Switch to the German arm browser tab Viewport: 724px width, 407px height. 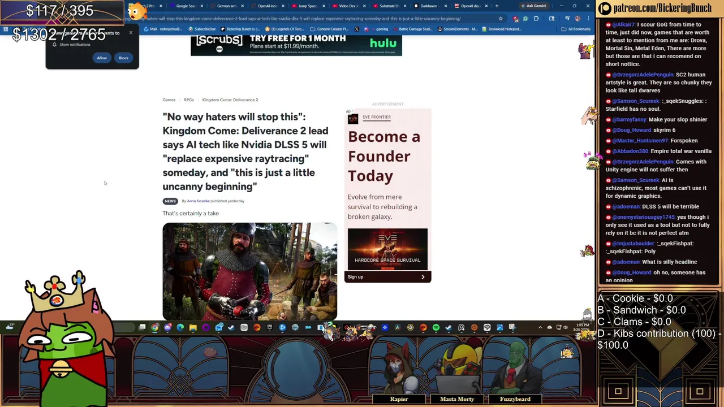click(x=227, y=6)
